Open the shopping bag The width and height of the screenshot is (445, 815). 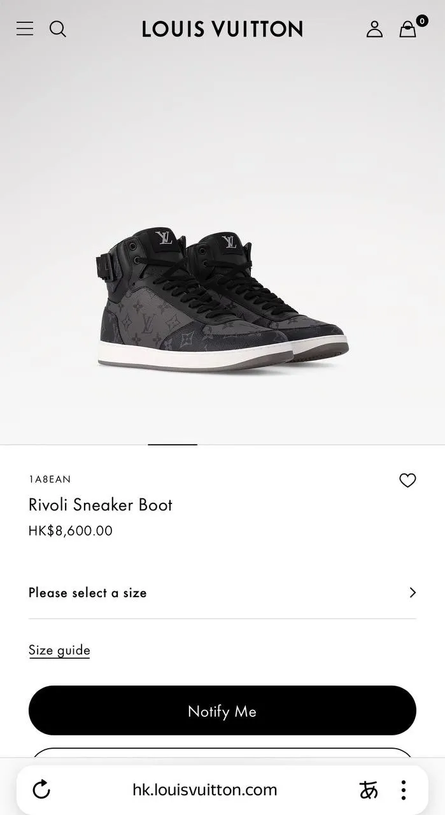coord(408,29)
